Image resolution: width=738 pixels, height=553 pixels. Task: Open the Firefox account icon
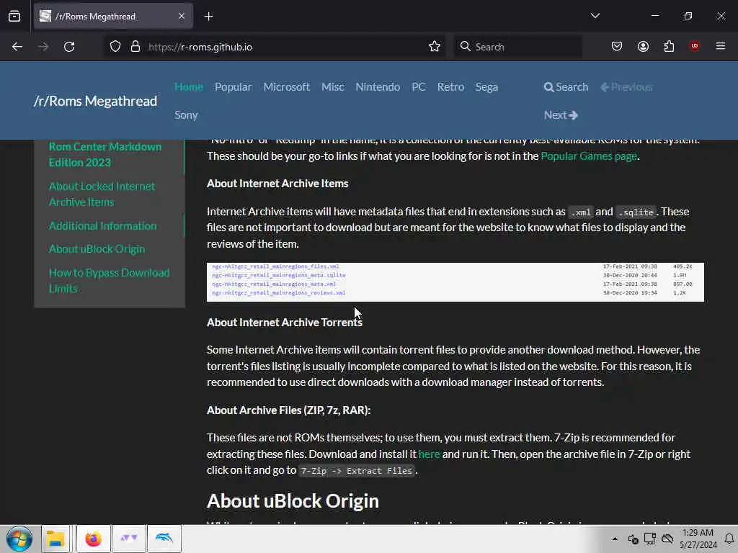click(x=643, y=47)
